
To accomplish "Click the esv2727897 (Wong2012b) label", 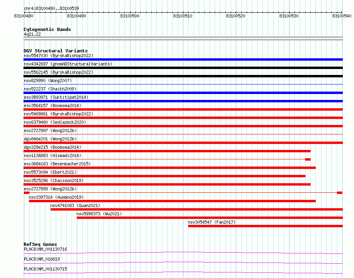I will (50, 130).
